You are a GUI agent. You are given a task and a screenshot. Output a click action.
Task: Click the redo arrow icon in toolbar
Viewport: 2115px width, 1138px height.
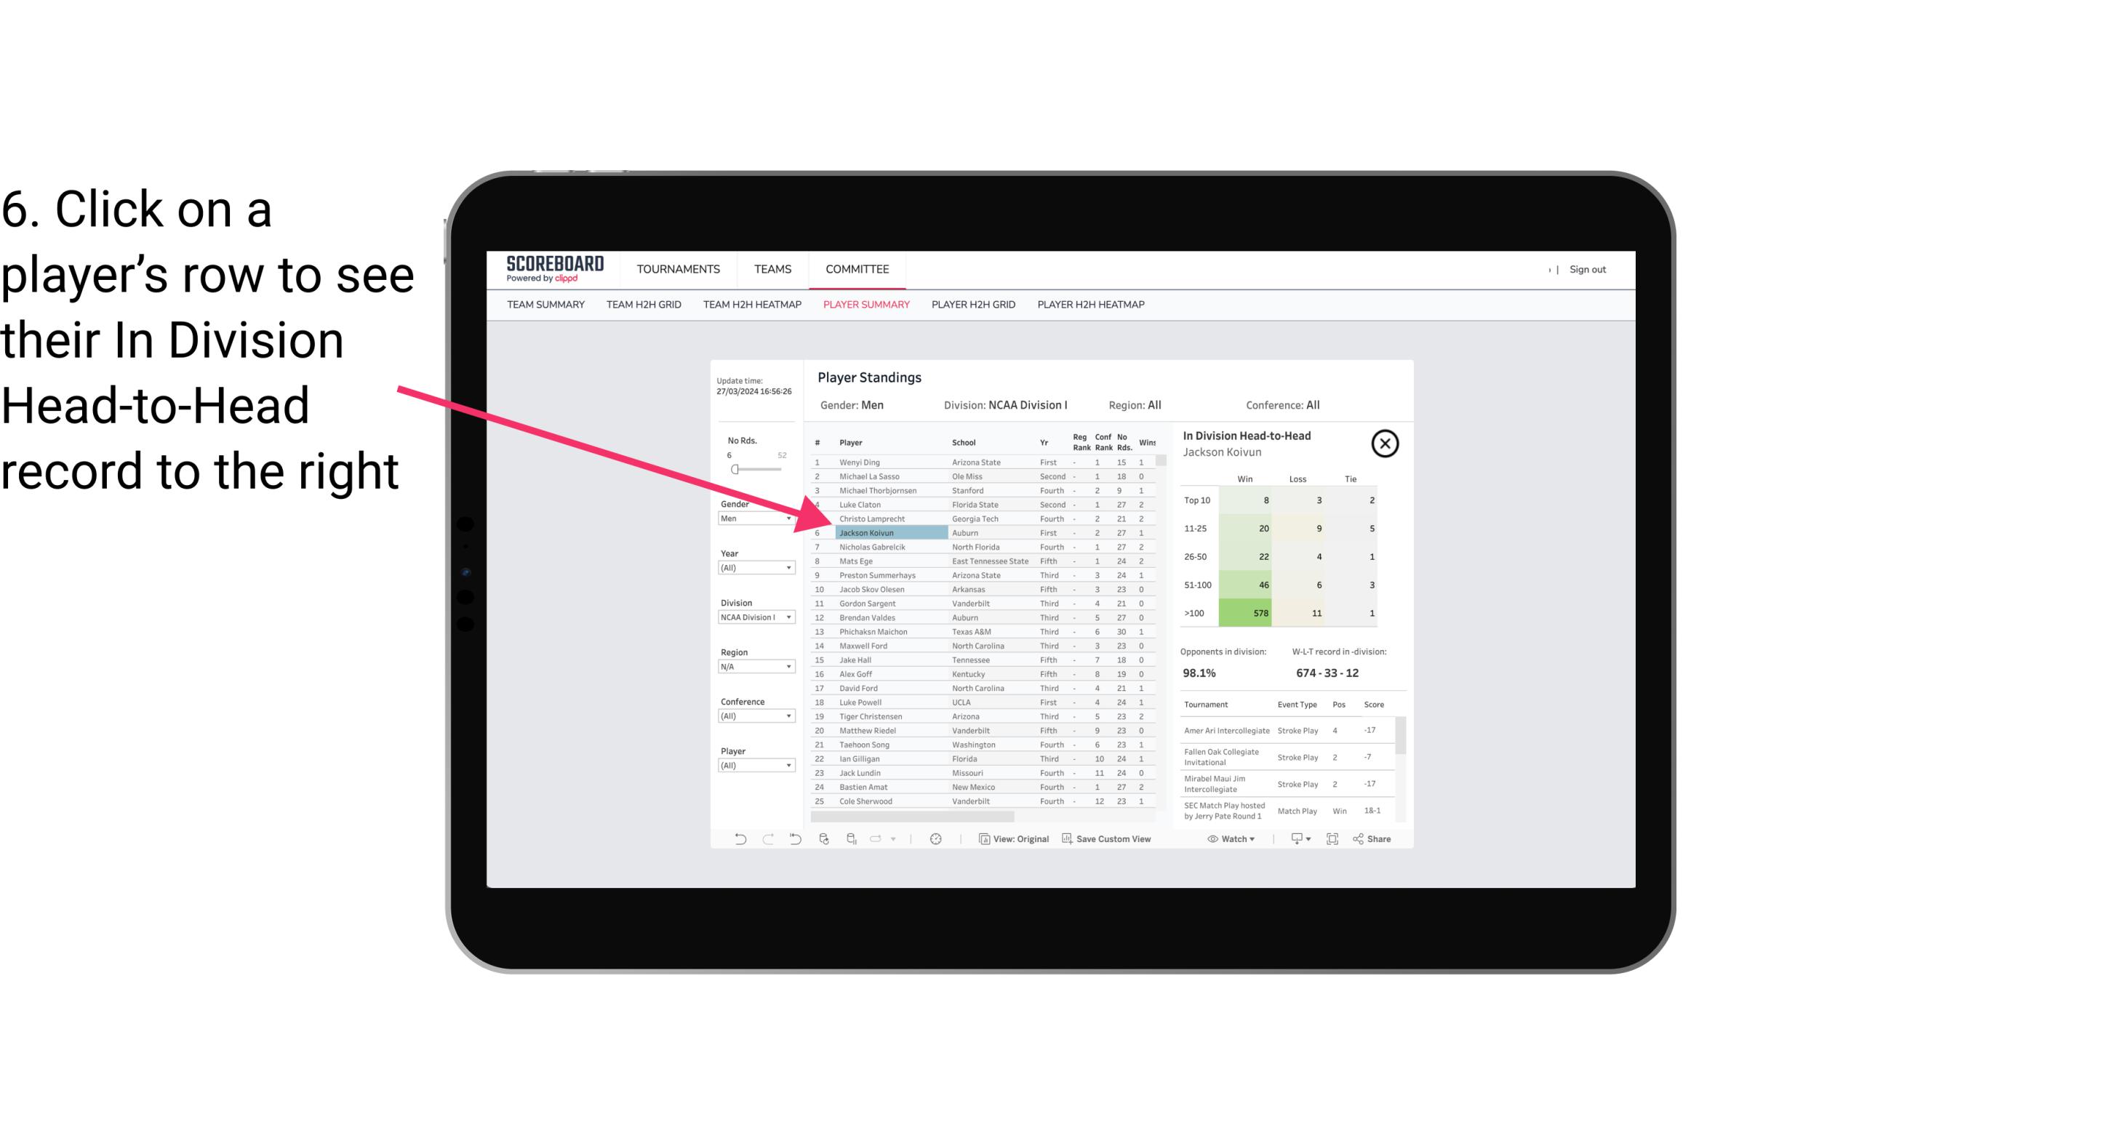[769, 841]
